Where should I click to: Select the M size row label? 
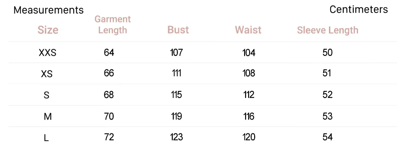tap(47, 117)
